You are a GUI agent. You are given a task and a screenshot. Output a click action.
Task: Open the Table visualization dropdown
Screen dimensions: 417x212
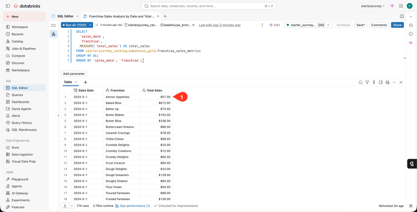tap(76, 82)
